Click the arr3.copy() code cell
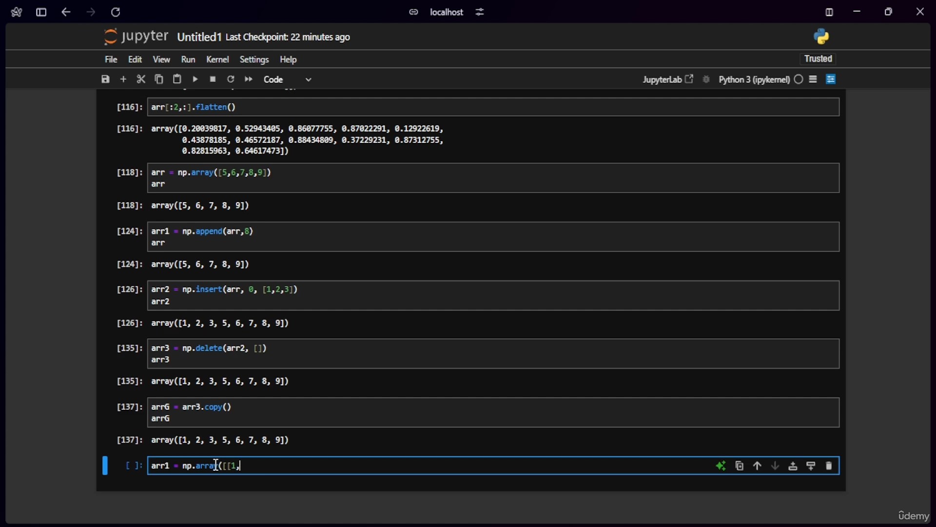This screenshot has height=527, width=936. (x=493, y=412)
